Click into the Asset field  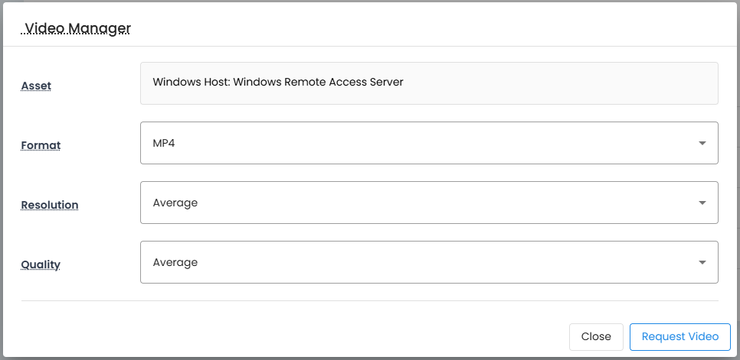click(x=429, y=83)
